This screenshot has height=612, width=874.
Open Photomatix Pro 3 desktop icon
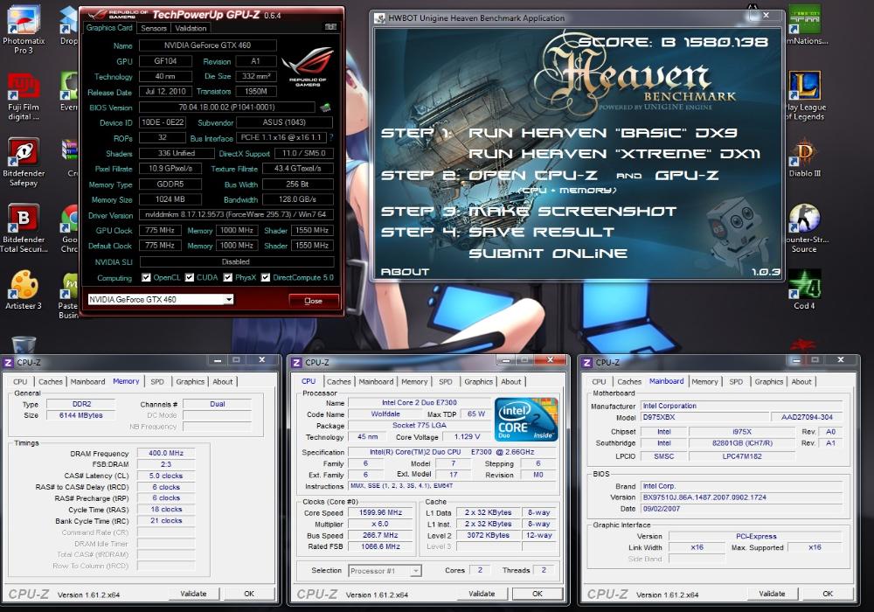(24, 29)
